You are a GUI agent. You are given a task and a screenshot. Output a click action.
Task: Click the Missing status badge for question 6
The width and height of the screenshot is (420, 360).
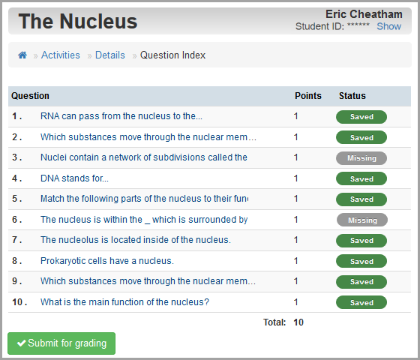tap(362, 220)
